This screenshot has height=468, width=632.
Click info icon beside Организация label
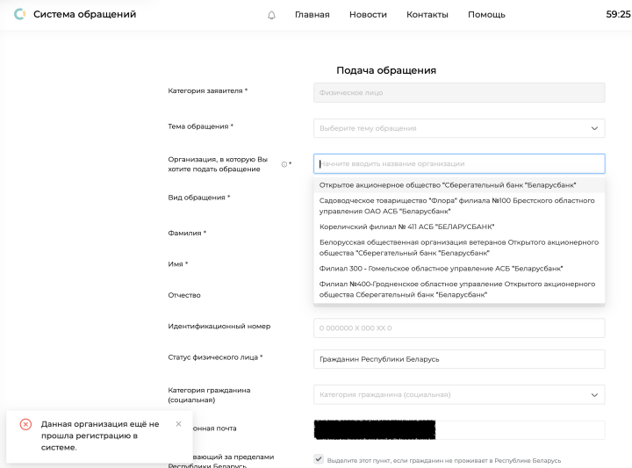(284, 164)
